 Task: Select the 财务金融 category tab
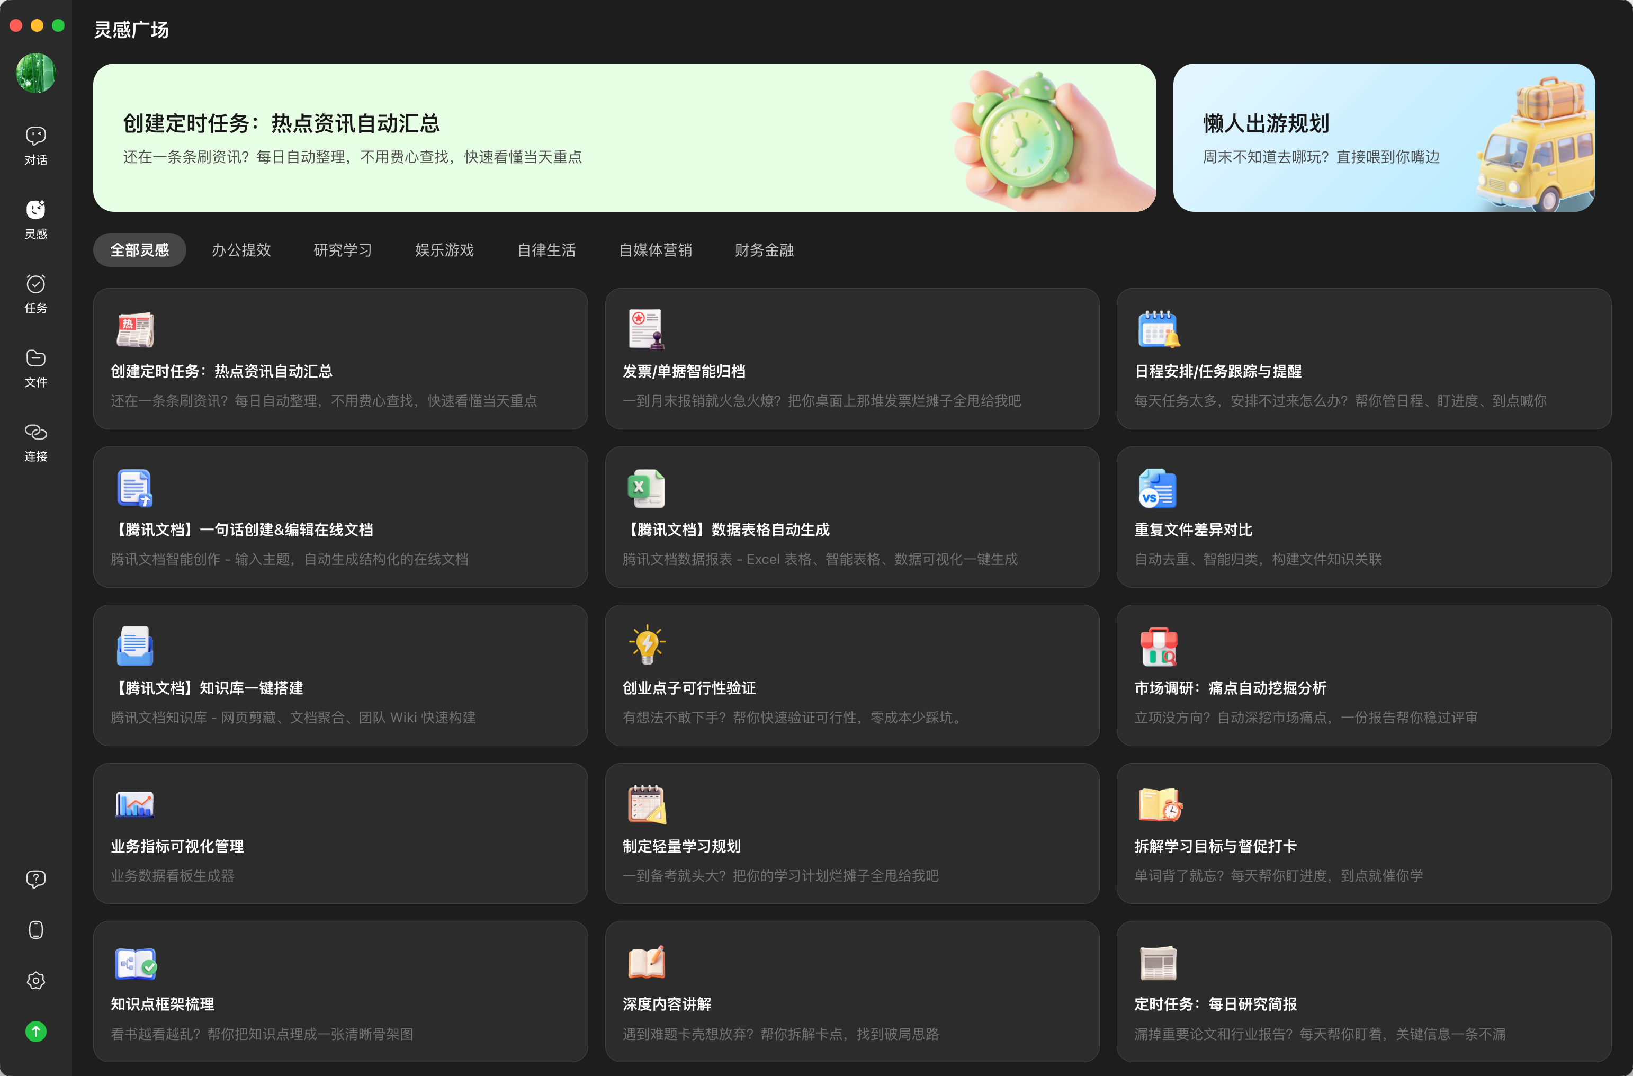click(764, 250)
